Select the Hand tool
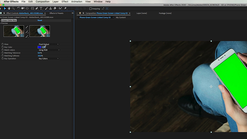Screen dimensions: 247x139 [x=9, y=8]
